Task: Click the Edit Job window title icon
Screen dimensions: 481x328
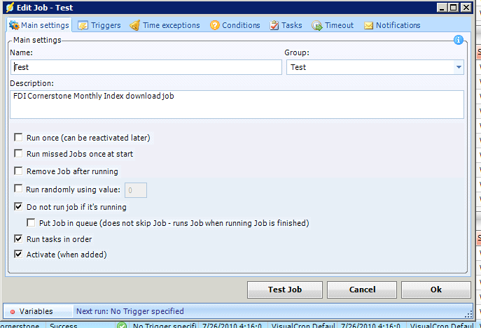Action: [x=10, y=8]
